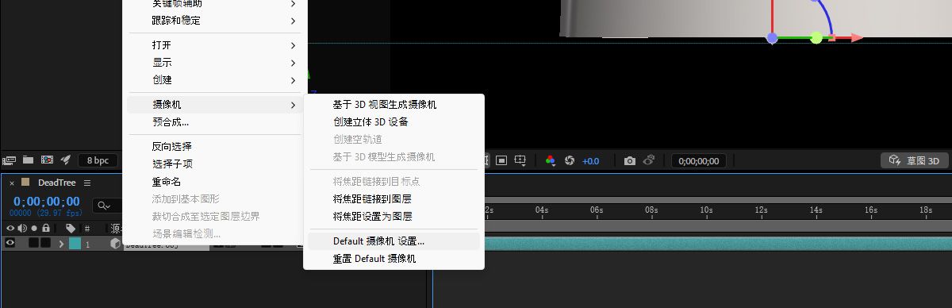
Task: Choose 重命名 in the context menu
Action: 214,181
